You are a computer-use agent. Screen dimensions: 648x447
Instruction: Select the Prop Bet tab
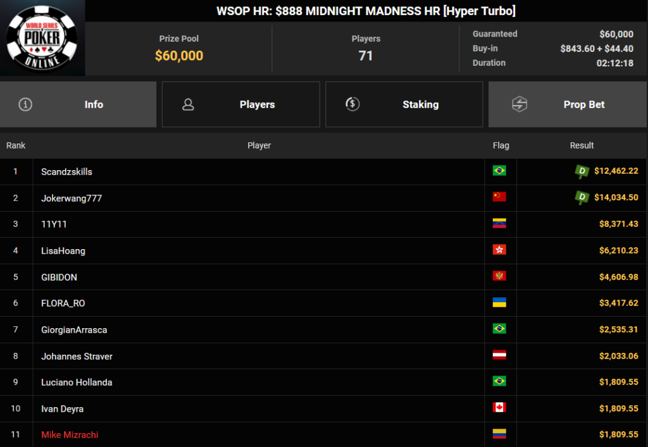pos(568,104)
